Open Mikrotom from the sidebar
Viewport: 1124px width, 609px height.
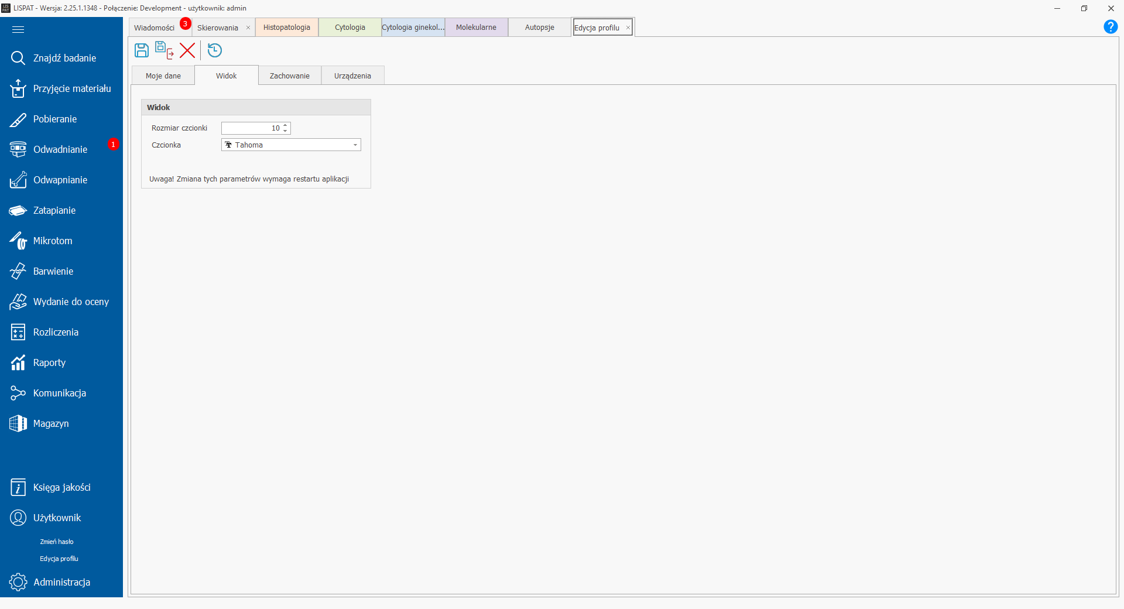click(x=53, y=241)
